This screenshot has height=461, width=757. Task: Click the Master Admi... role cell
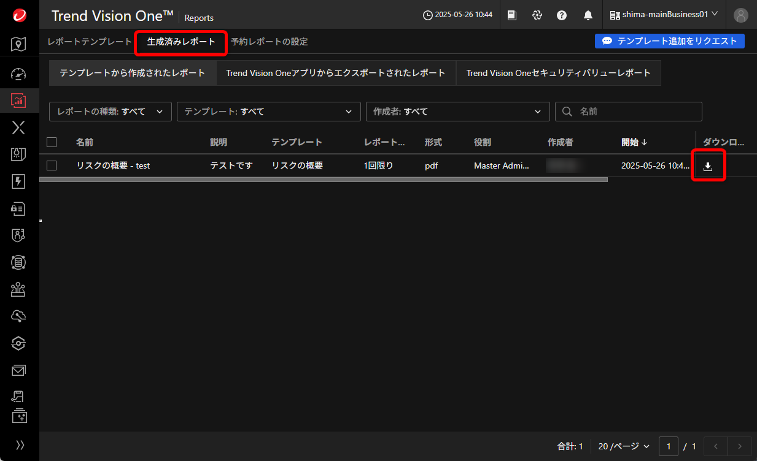502,166
